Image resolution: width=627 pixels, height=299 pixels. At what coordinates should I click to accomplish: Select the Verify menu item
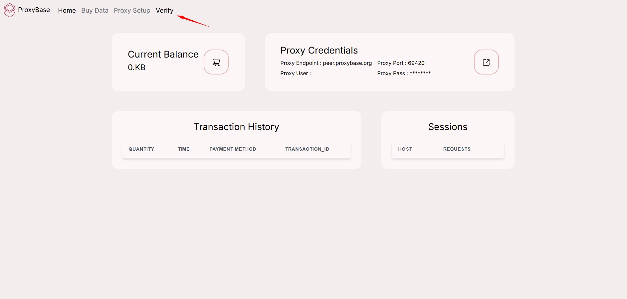click(164, 10)
